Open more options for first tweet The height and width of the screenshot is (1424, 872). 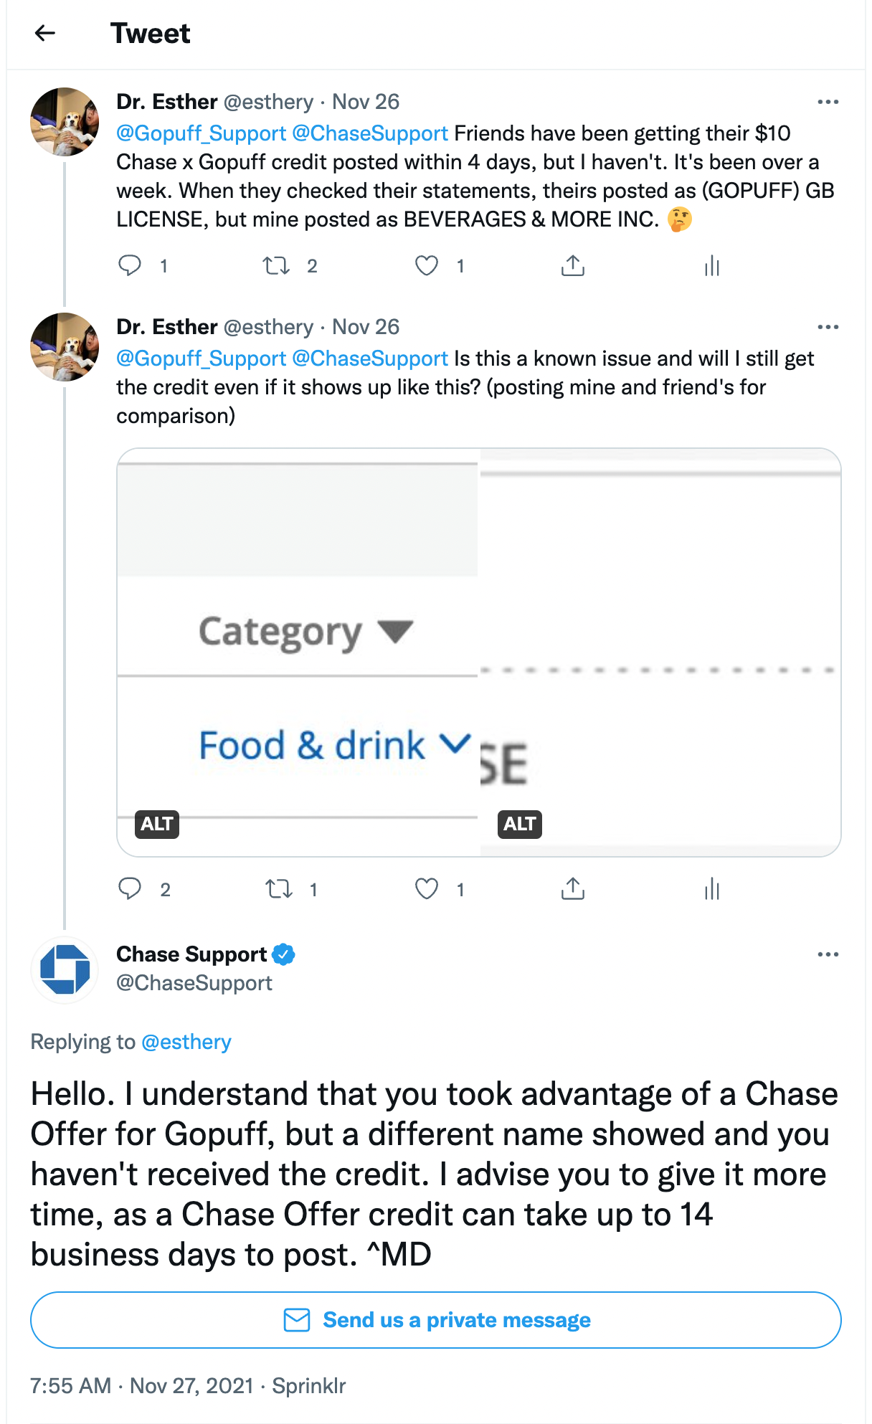click(828, 102)
